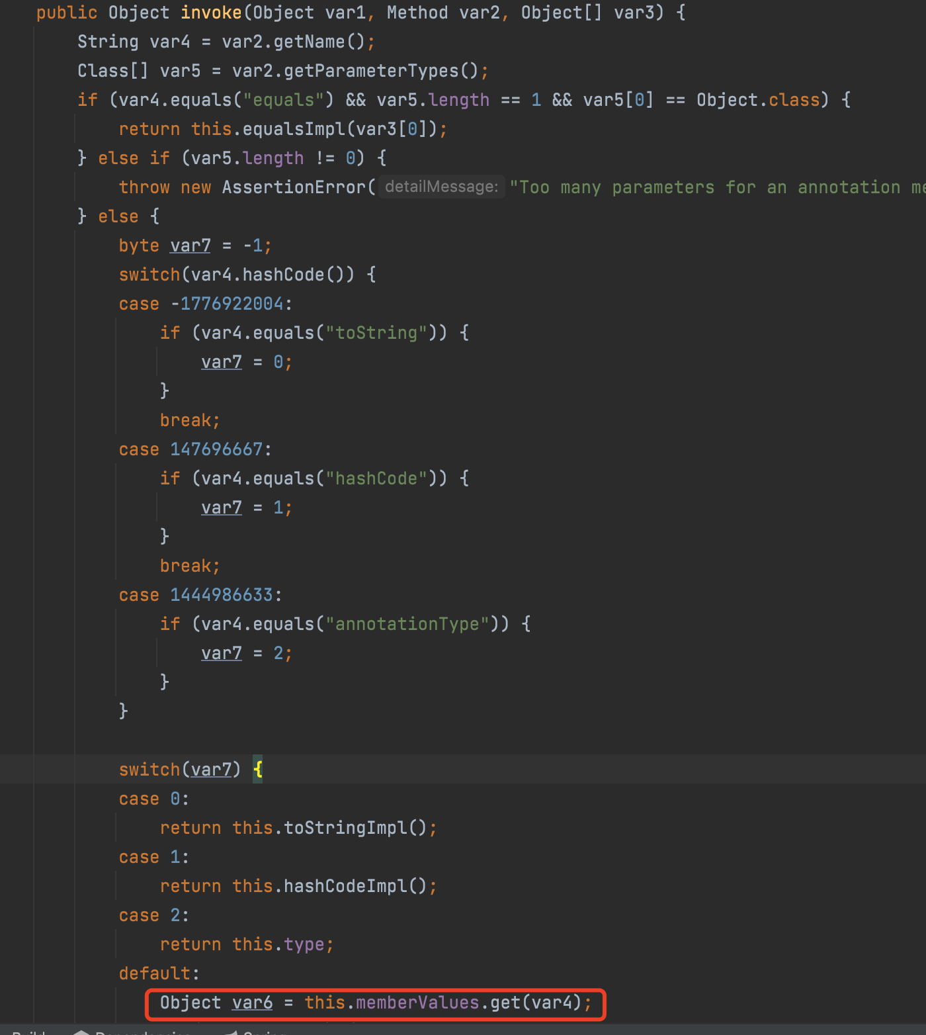Viewport: 926px width, 1035px height.
Task: Click the invoke method name in signature
Action: pos(211,13)
